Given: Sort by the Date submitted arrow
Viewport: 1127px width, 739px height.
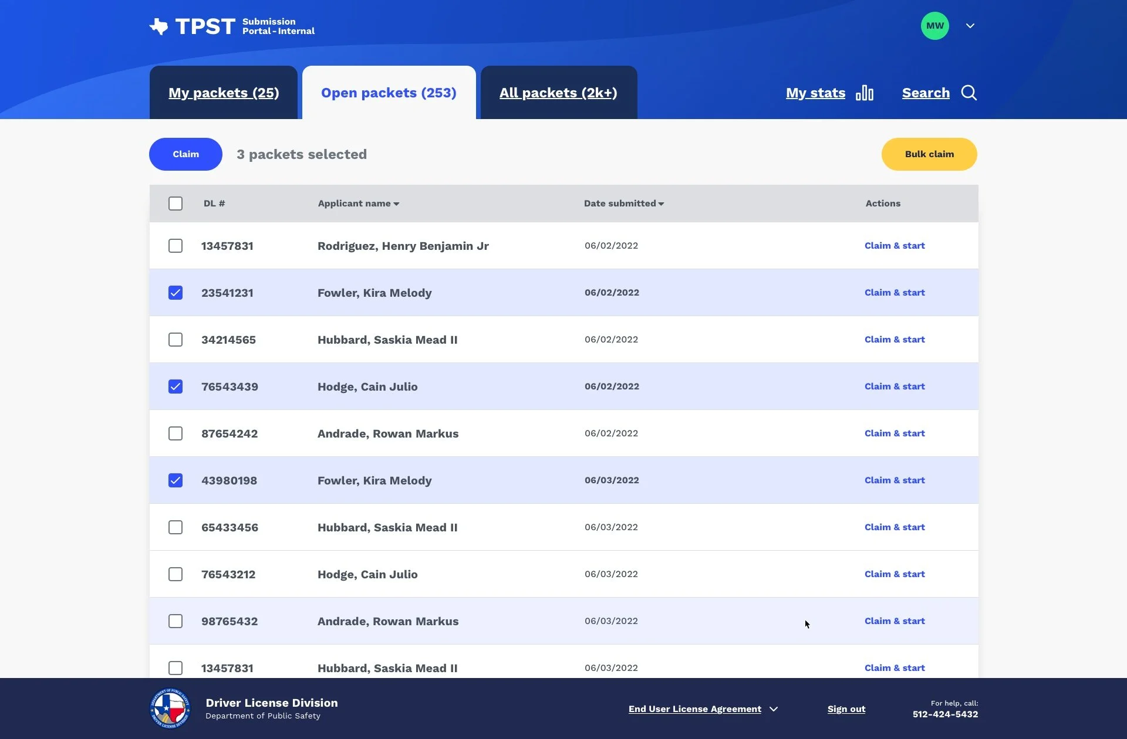Looking at the screenshot, I should [x=660, y=204].
